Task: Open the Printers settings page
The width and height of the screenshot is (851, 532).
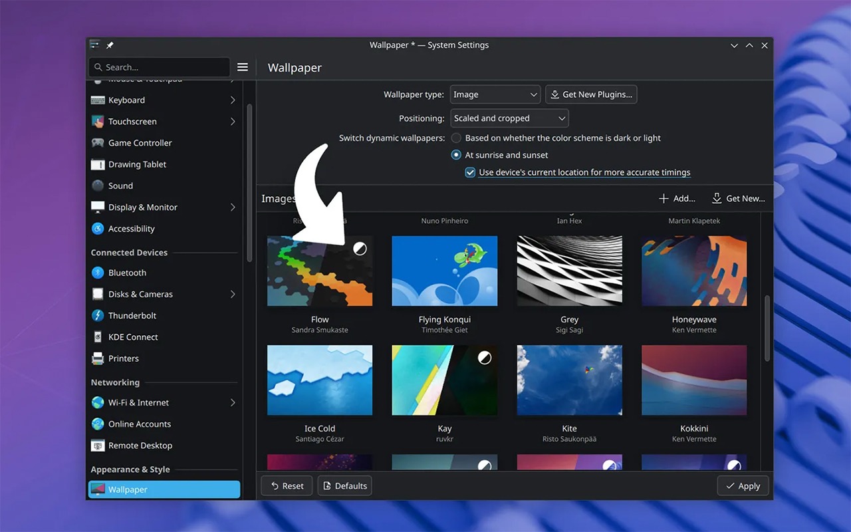Action: tap(164, 358)
